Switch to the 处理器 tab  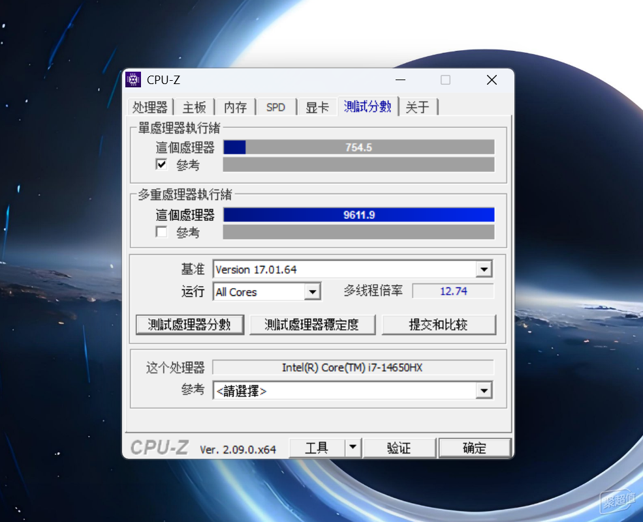[150, 108]
